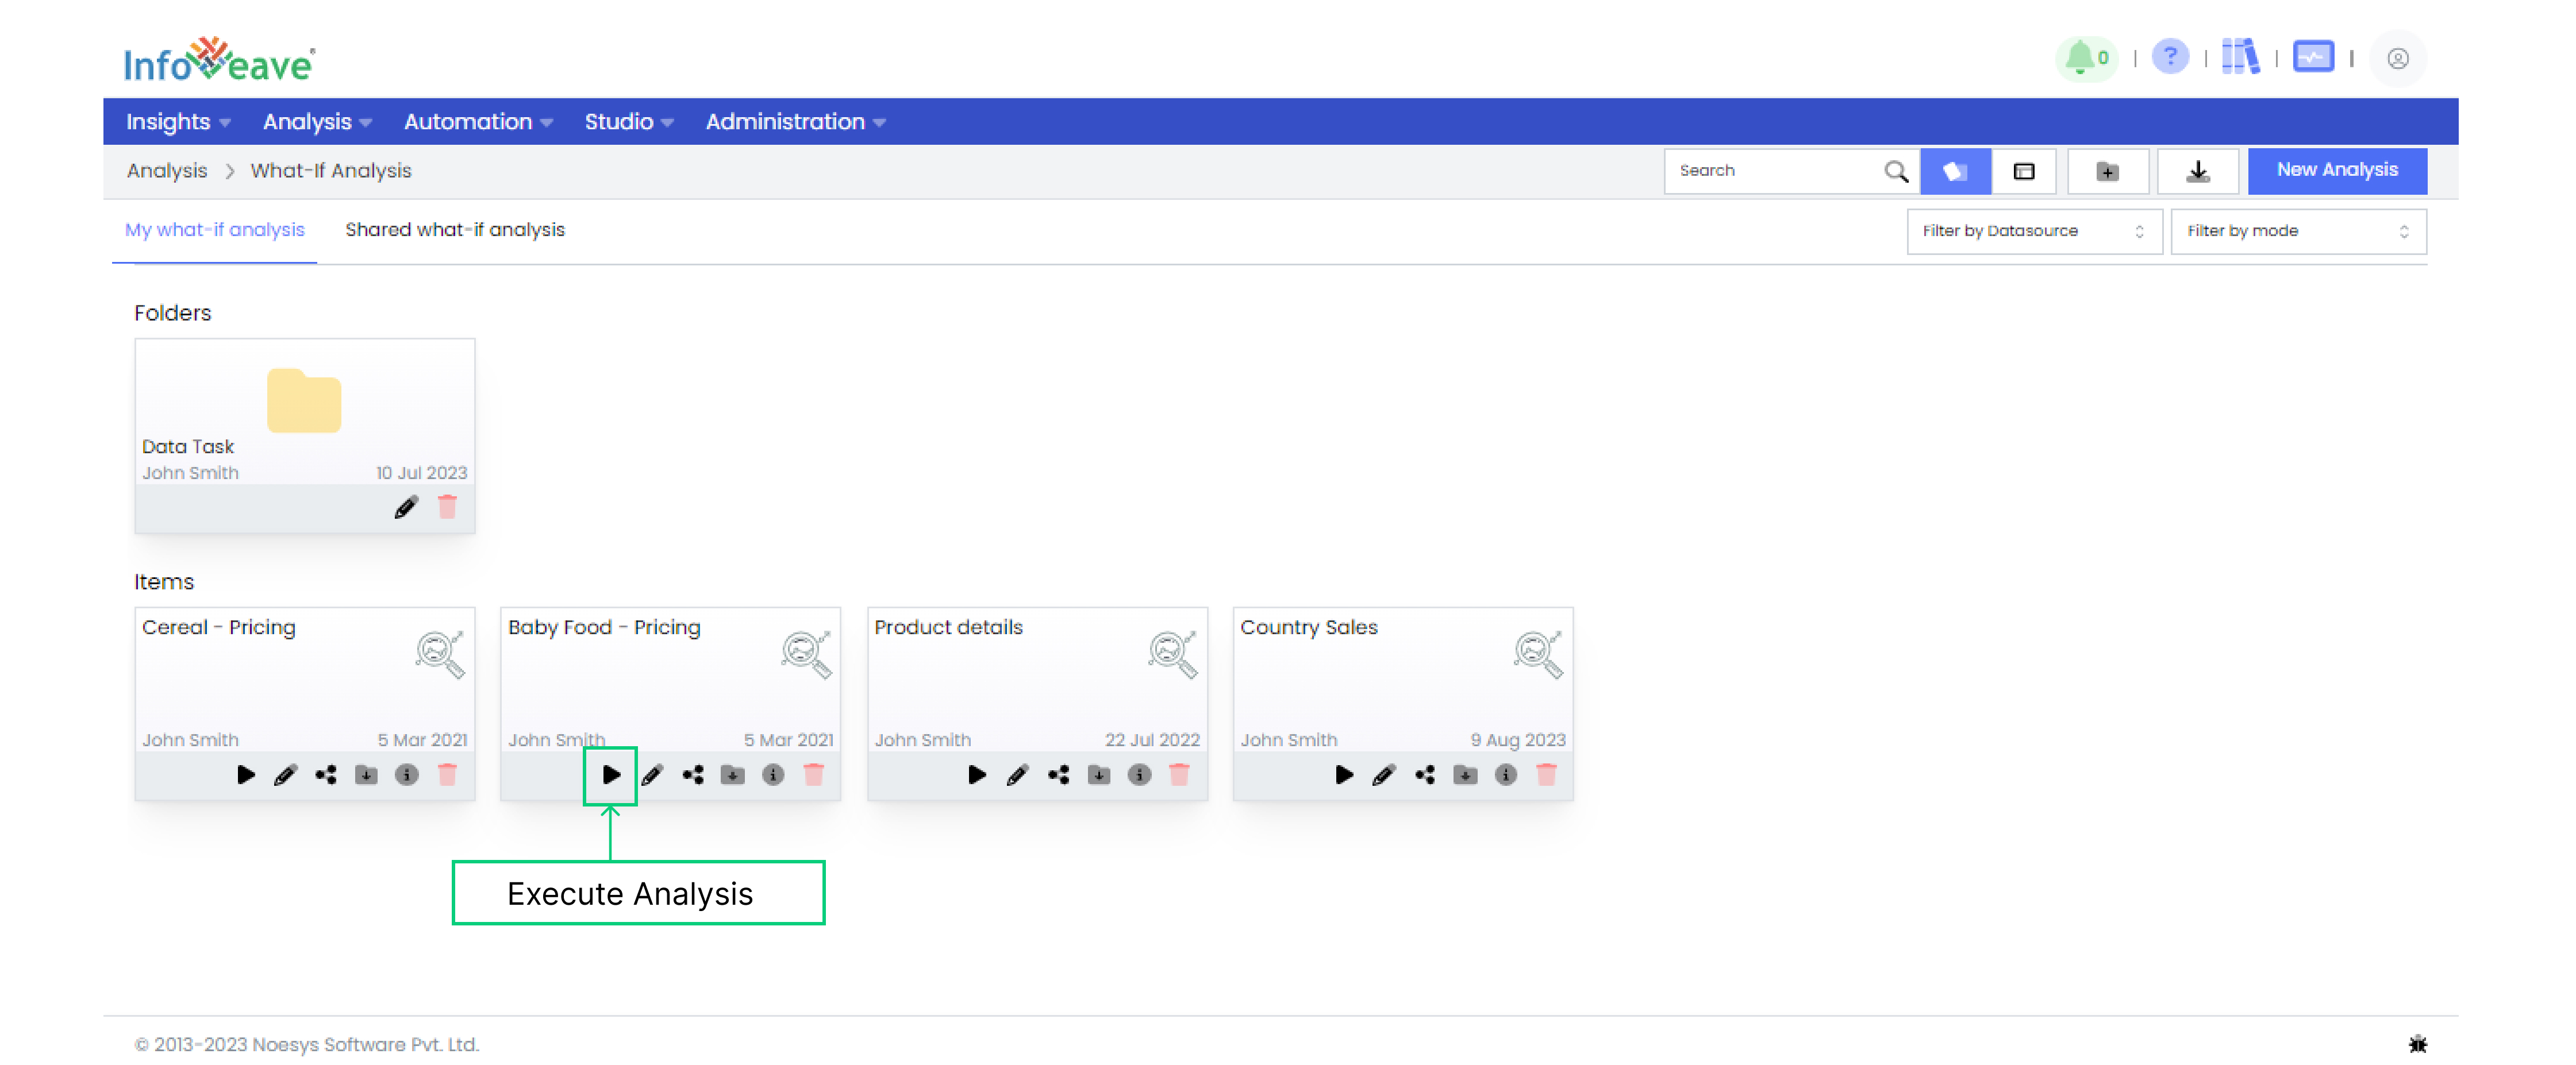Switch to My what-if analysis tab

click(215, 230)
